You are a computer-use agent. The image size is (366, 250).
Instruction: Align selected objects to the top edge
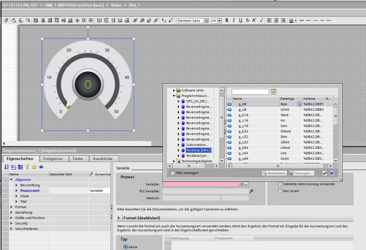pyautogui.click(x=57, y=20)
